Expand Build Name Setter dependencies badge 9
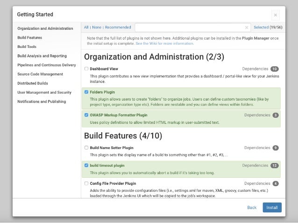Image resolution: width=298 pixels, height=223 pixels. pos(276,148)
